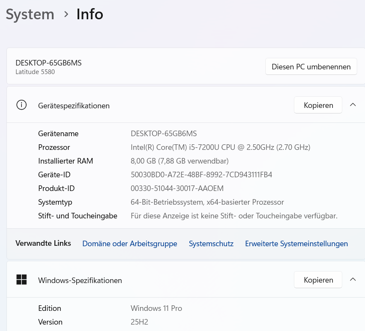The height and width of the screenshot is (331, 365).
Task: Select the Gerätespezifikationen header label
Action: [74, 106]
